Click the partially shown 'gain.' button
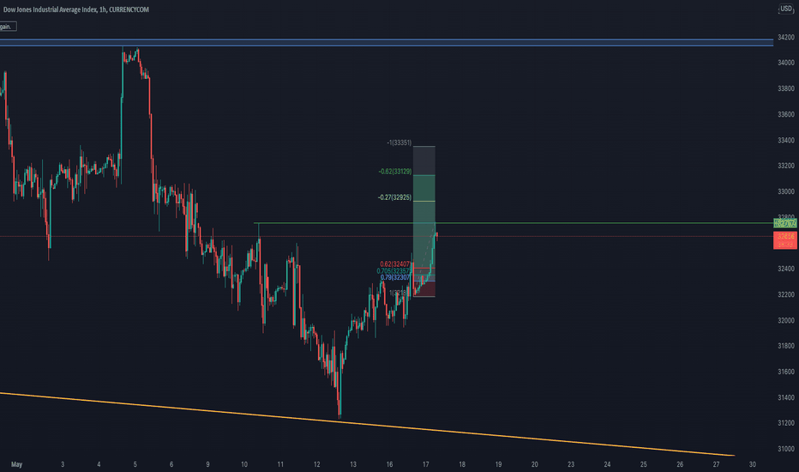This screenshot has width=799, height=472. (7, 27)
